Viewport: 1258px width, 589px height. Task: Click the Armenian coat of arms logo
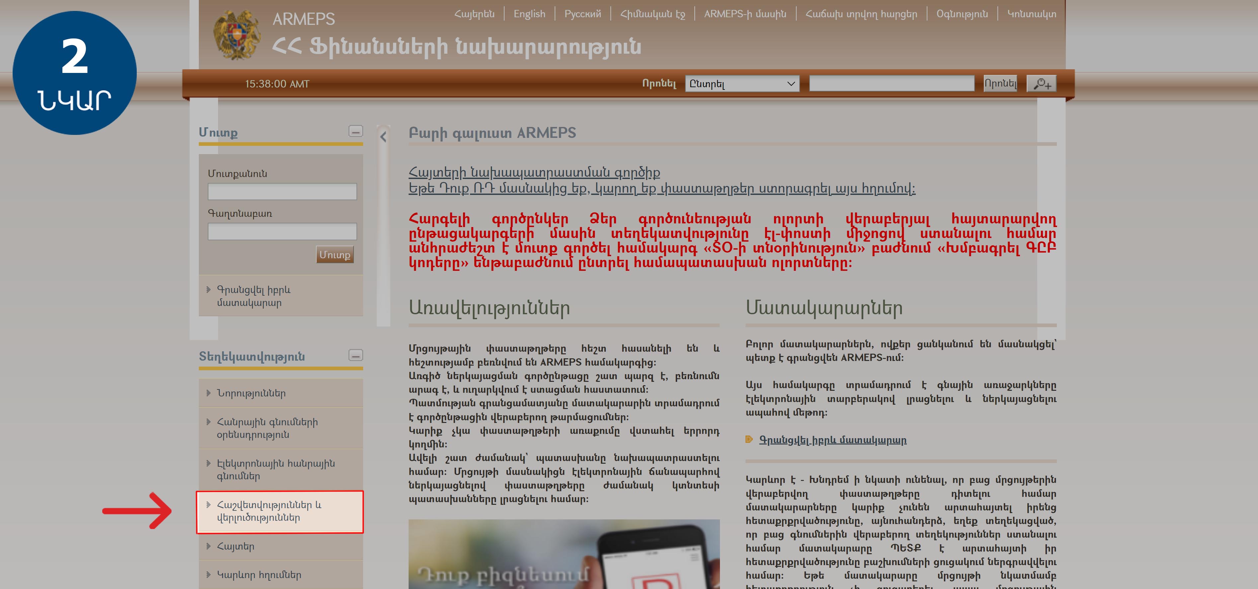[237, 35]
